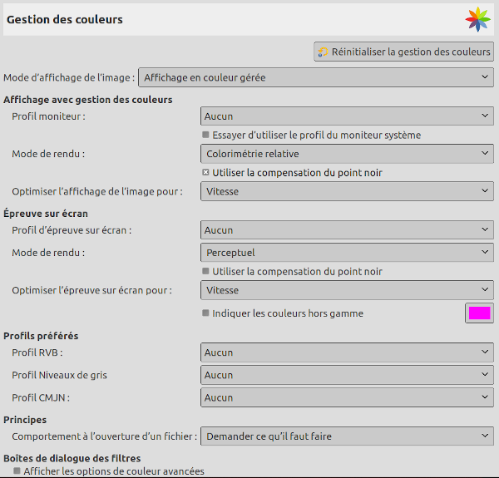Screen dimensions: 499x478
Task: Click Réinitialiser la gestion des couleurs button
Action: 404,52
